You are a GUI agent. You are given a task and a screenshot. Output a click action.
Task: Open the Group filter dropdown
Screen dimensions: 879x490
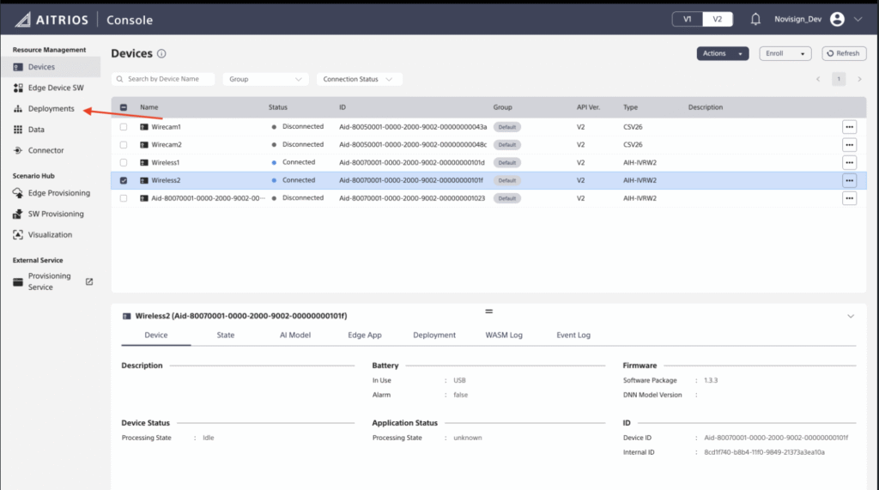click(265, 79)
